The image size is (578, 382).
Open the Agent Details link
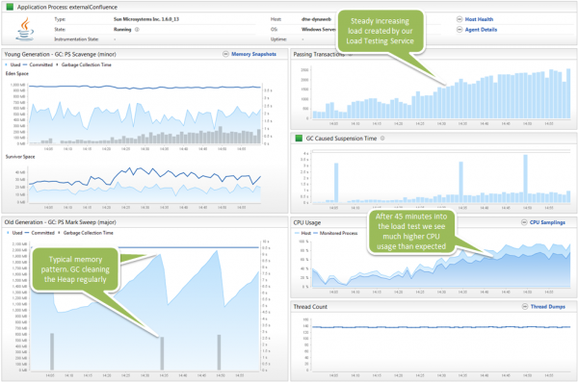click(481, 30)
